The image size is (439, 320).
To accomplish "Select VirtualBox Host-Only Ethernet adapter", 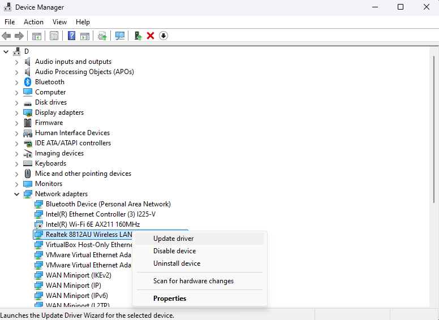I will [x=89, y=245].
